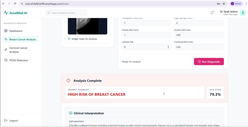Click the AuraMed AI logo
This screenshot has width=248, height=127.
(15, 13)
